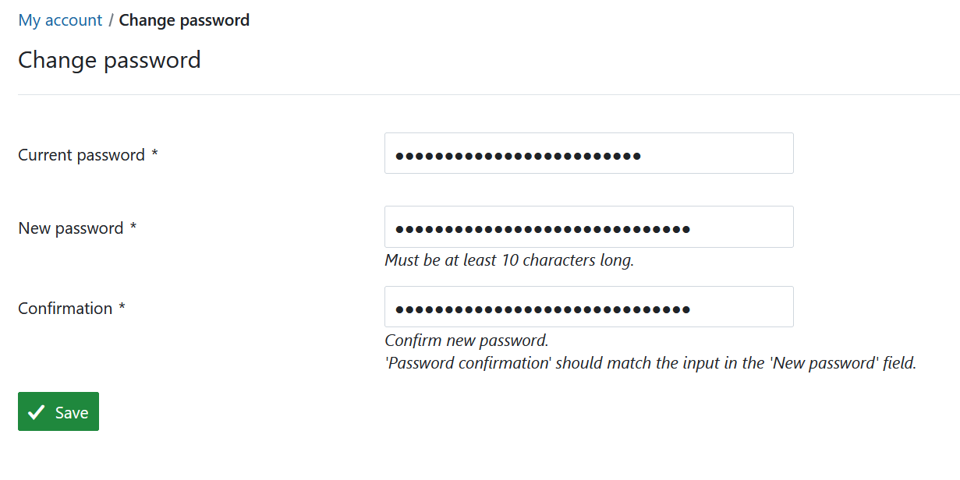Viewport: 960px width, 480px height.
Task: Click the checkmark icon on Save
Action: [x=36, y=412]
